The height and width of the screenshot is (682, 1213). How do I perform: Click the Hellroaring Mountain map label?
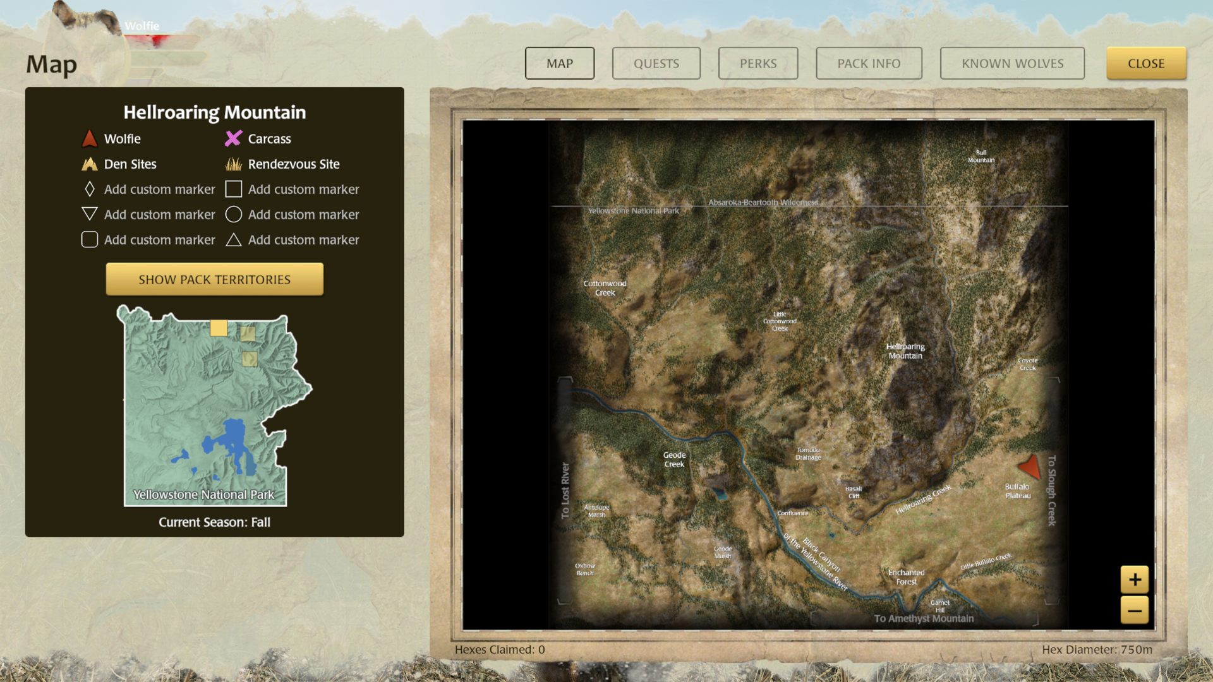[x=905, y=351]
